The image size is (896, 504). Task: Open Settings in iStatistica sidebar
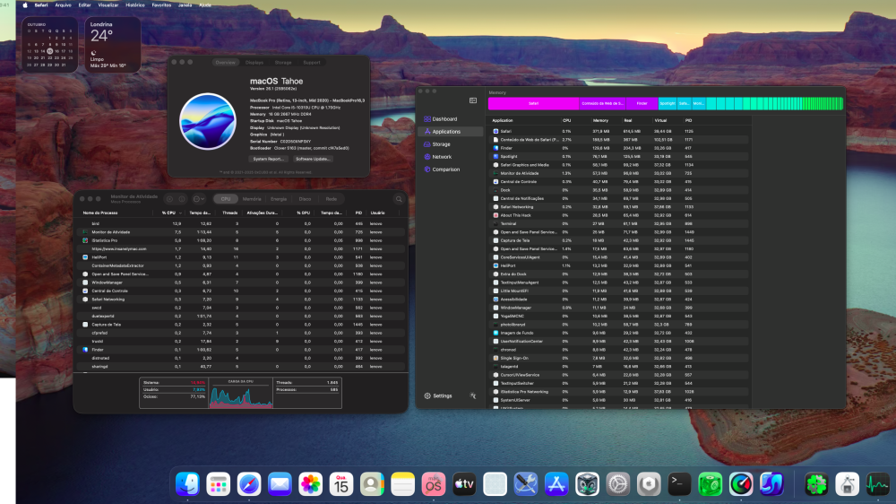point(438,395)
